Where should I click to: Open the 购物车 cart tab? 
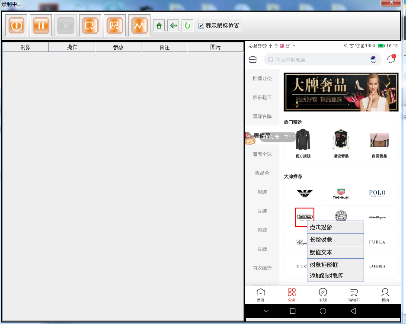(354, 295)
